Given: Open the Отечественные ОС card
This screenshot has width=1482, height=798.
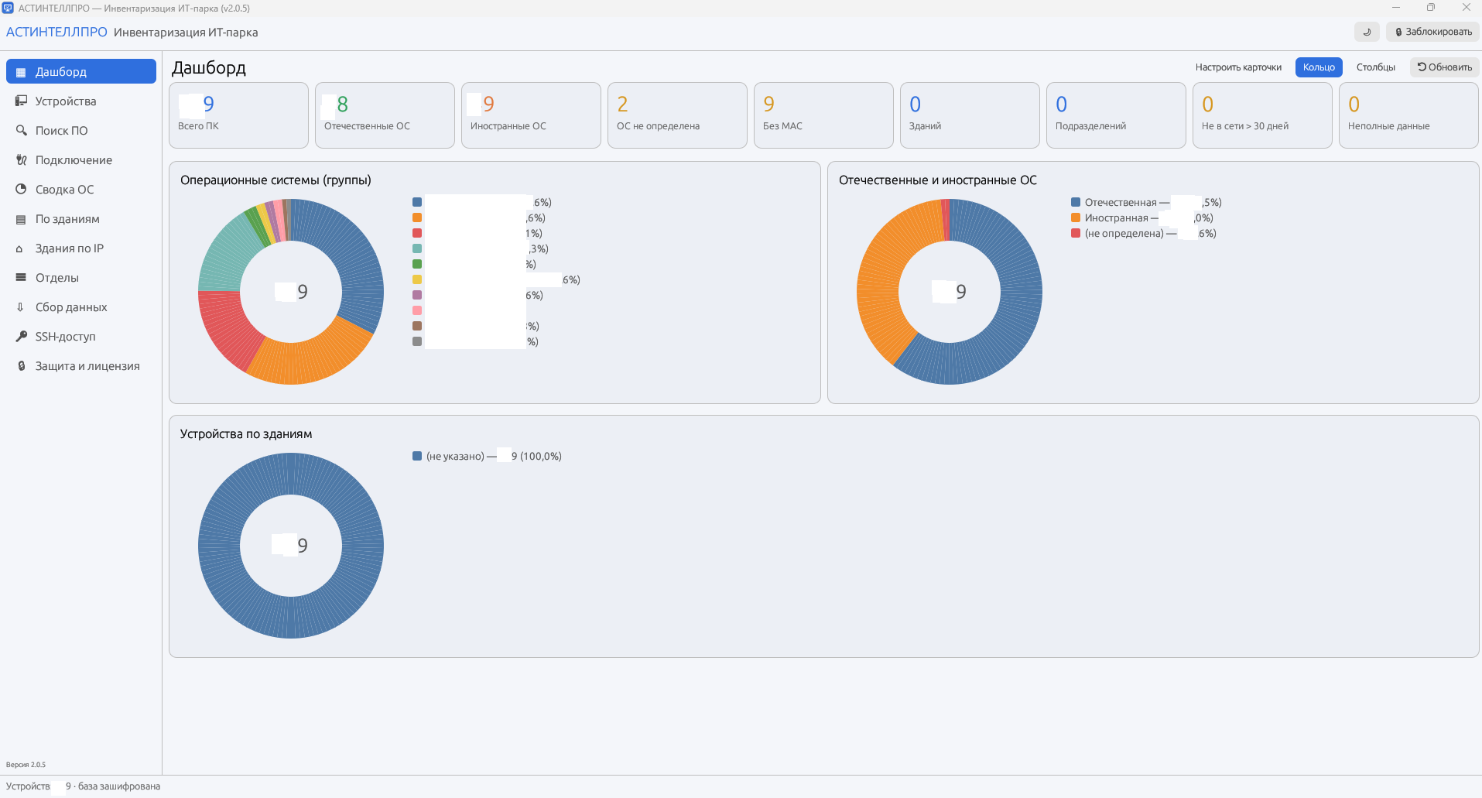Looking at the screenshot, I should coord(385,115).
